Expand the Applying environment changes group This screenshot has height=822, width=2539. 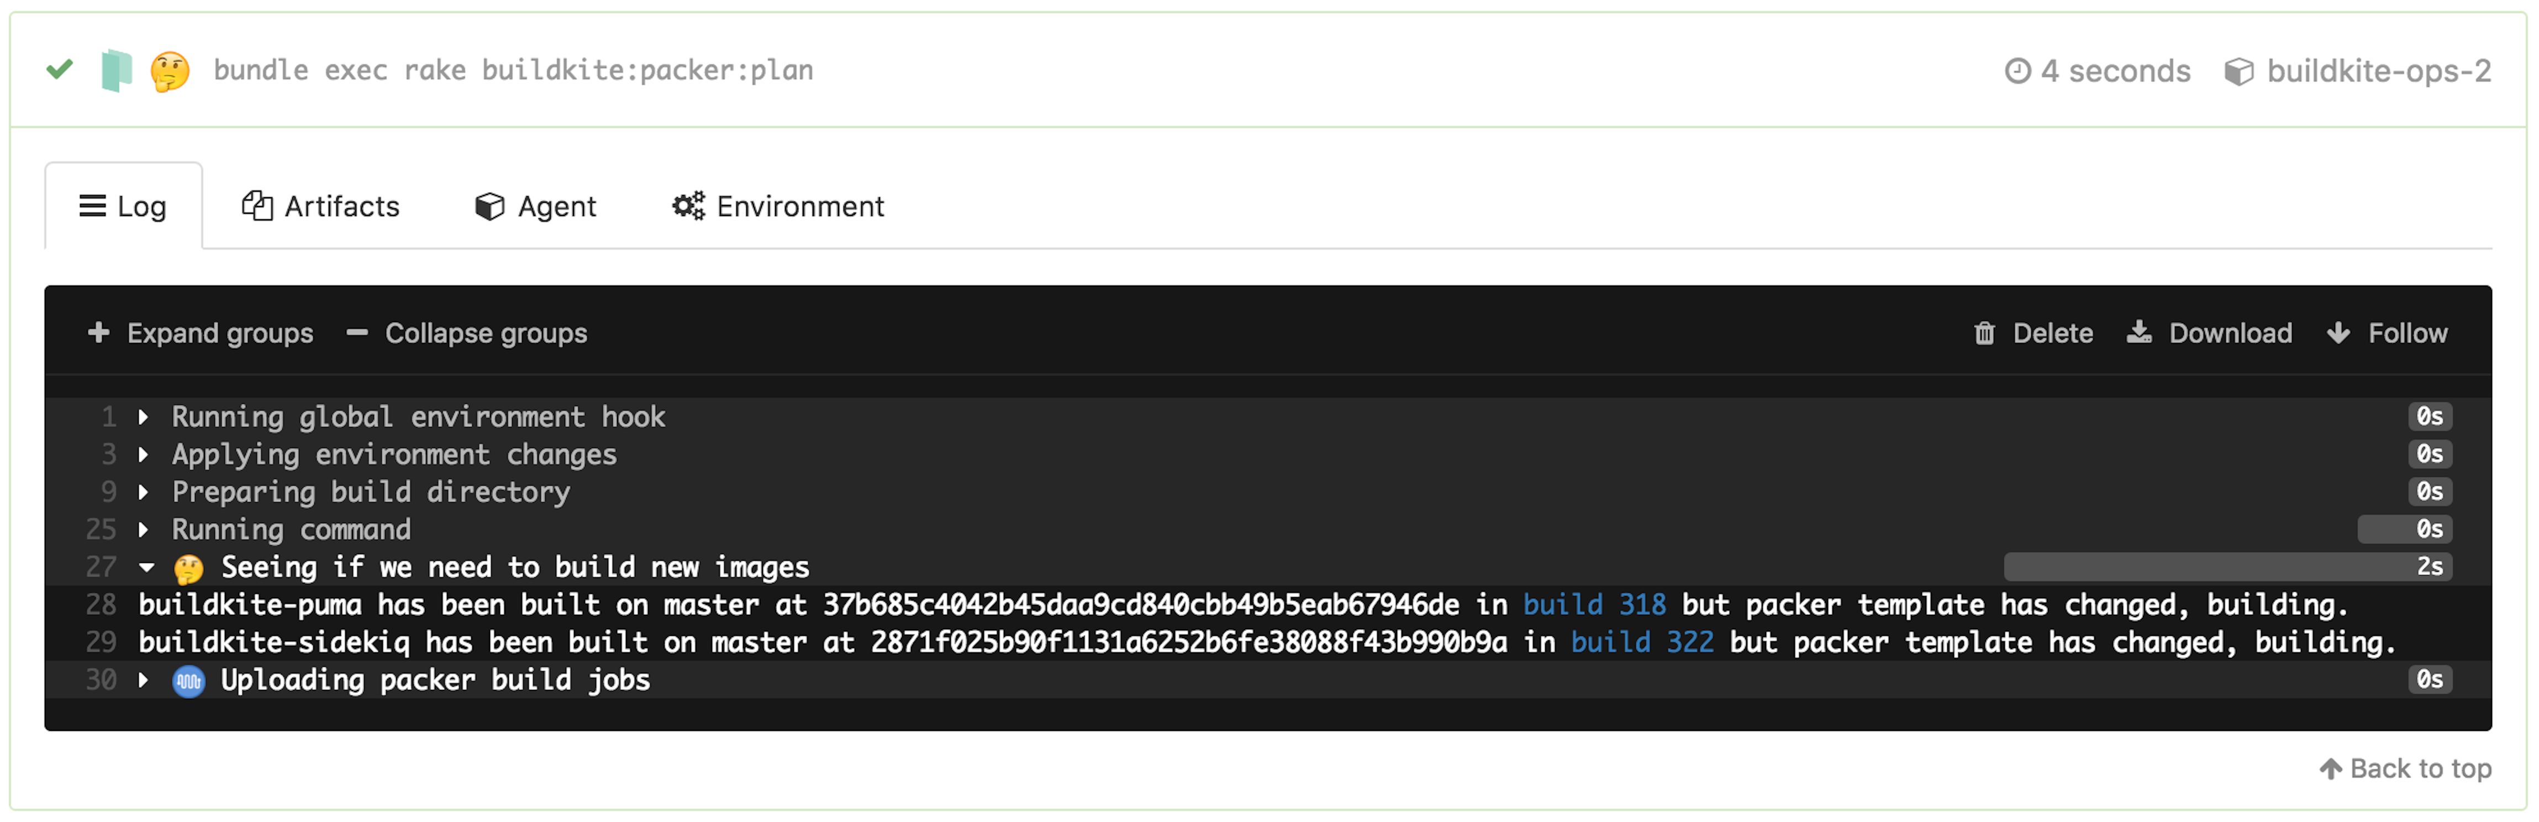(x=144, y=455)
